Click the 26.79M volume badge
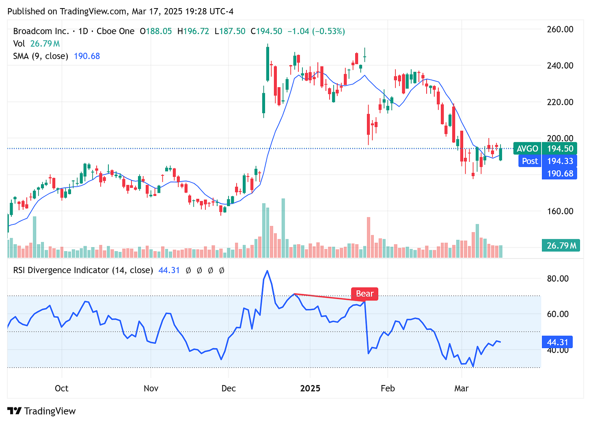Image resolution: width=591 pixels, height=424 pixels. click(x=561, y=245)
